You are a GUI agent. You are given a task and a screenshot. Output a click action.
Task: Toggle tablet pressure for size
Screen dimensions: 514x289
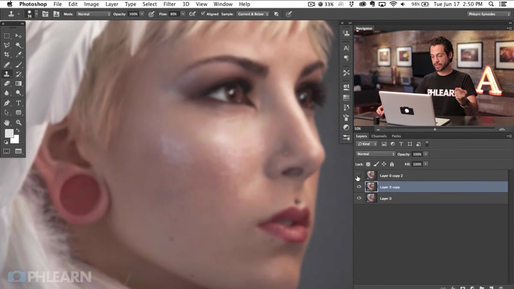pyautogui.click(x=289, y=14)
